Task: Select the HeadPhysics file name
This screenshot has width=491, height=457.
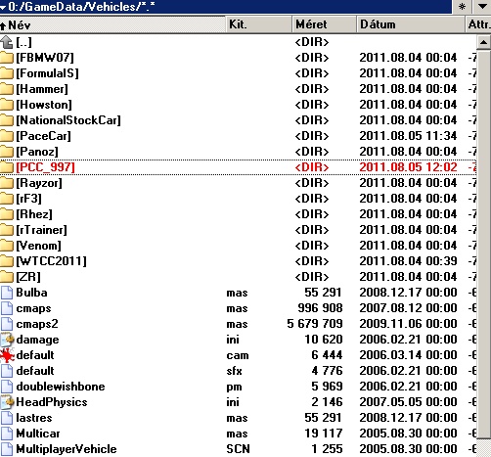Action: coord(52,402)
